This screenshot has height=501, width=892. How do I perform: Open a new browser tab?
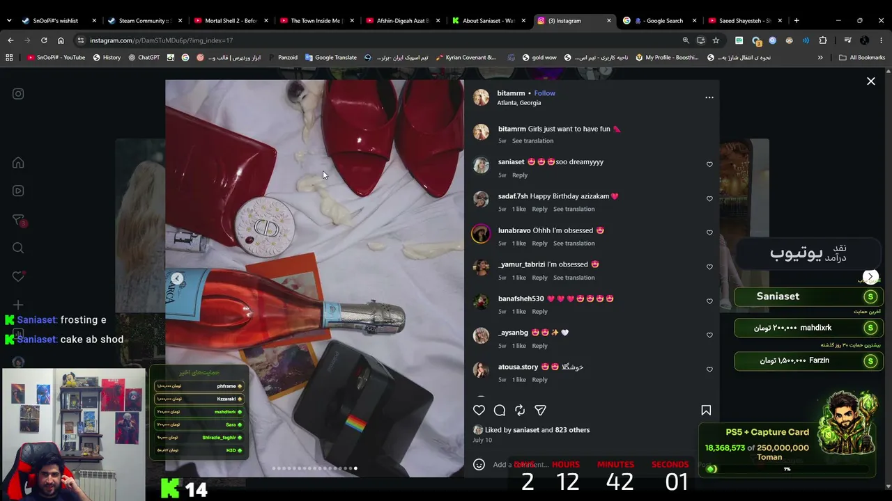tap(797, 21)
